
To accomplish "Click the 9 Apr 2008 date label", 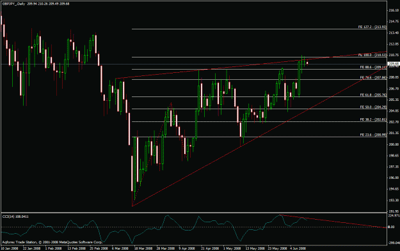I will click(x=187, y=248).
